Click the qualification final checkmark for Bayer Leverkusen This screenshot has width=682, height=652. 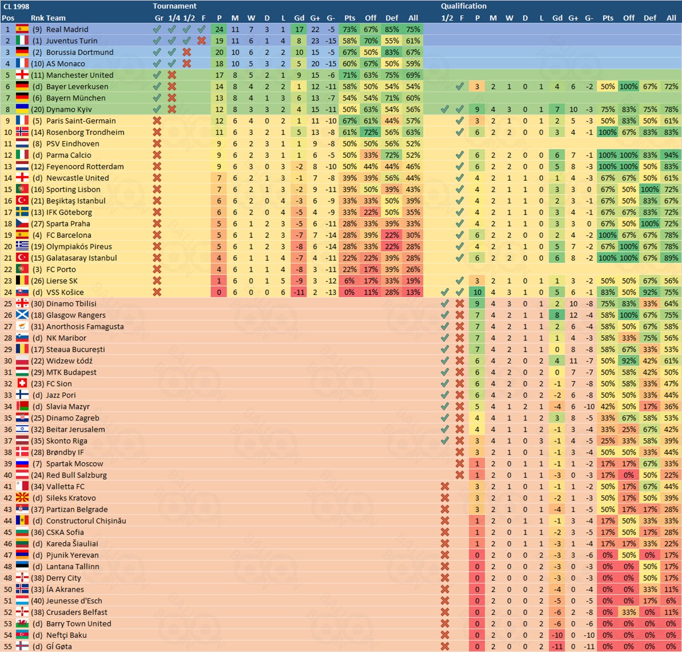coord(459,86)
